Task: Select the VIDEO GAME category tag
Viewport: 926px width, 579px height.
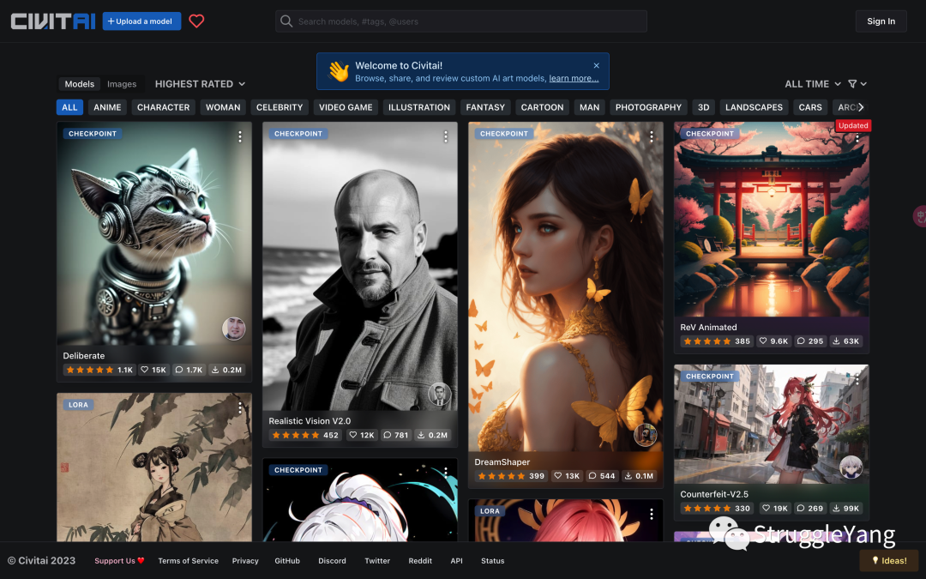Action: (346, 107)
